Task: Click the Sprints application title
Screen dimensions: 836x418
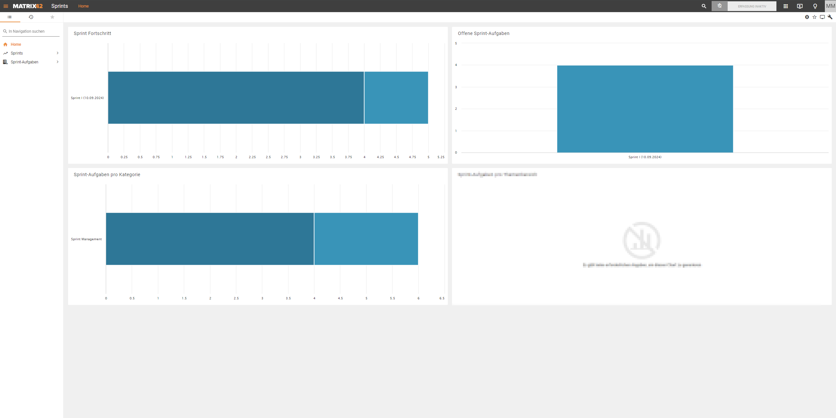Action: coord(60,6)
